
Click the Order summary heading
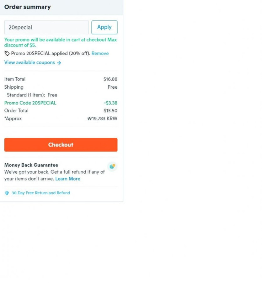(28, 7)
